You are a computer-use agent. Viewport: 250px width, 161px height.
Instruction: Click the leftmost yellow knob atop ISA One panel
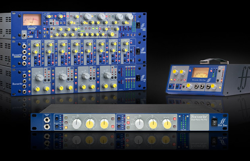(x=175, y=72)
